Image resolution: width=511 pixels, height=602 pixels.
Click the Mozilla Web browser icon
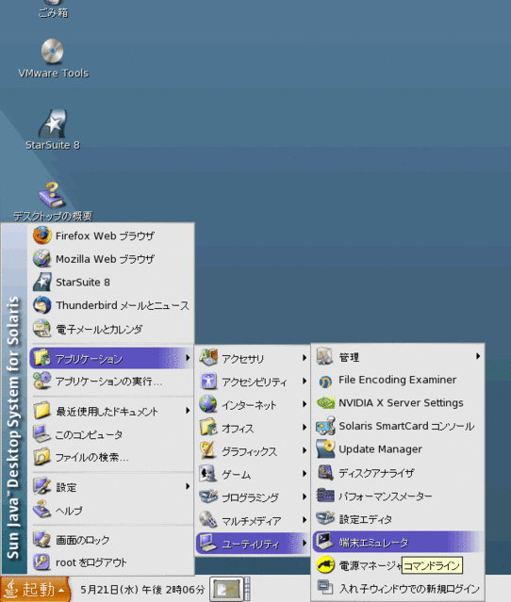41,258
